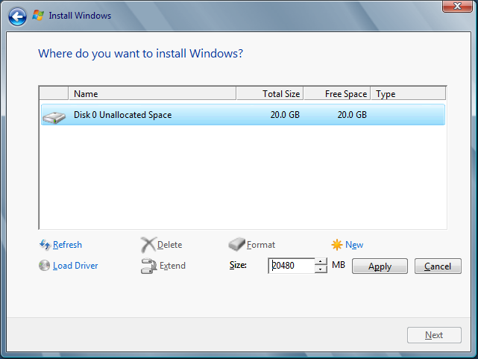The height and width of the screenshot is (359, 478).
Task: Click the Windows flag logo icon
Action: (38, 15)
